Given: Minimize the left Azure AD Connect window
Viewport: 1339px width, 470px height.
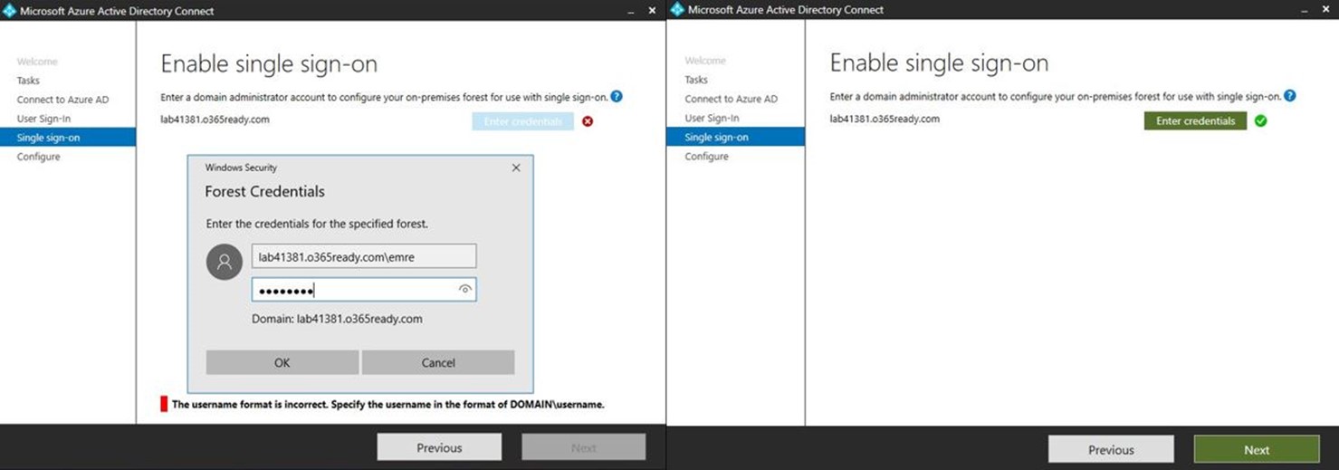Looking at the screenshot, I should tap(631, 11).
